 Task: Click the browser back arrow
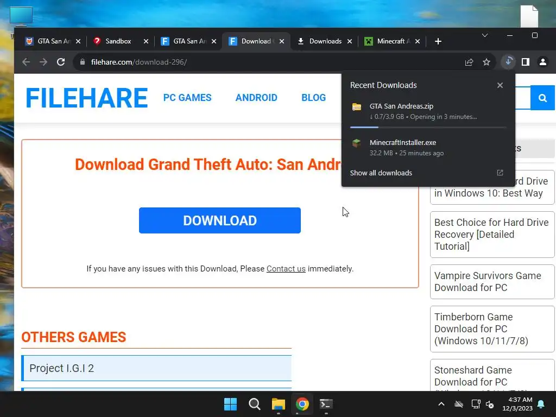click(x=26, y=62)
